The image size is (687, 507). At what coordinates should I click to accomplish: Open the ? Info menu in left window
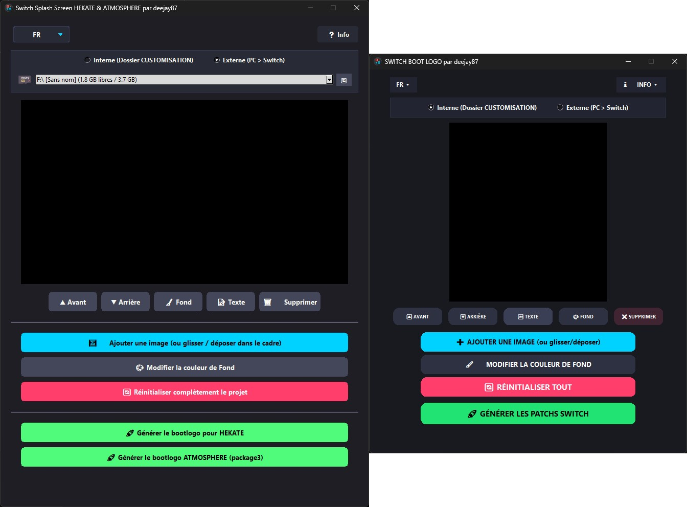(338, 34)
